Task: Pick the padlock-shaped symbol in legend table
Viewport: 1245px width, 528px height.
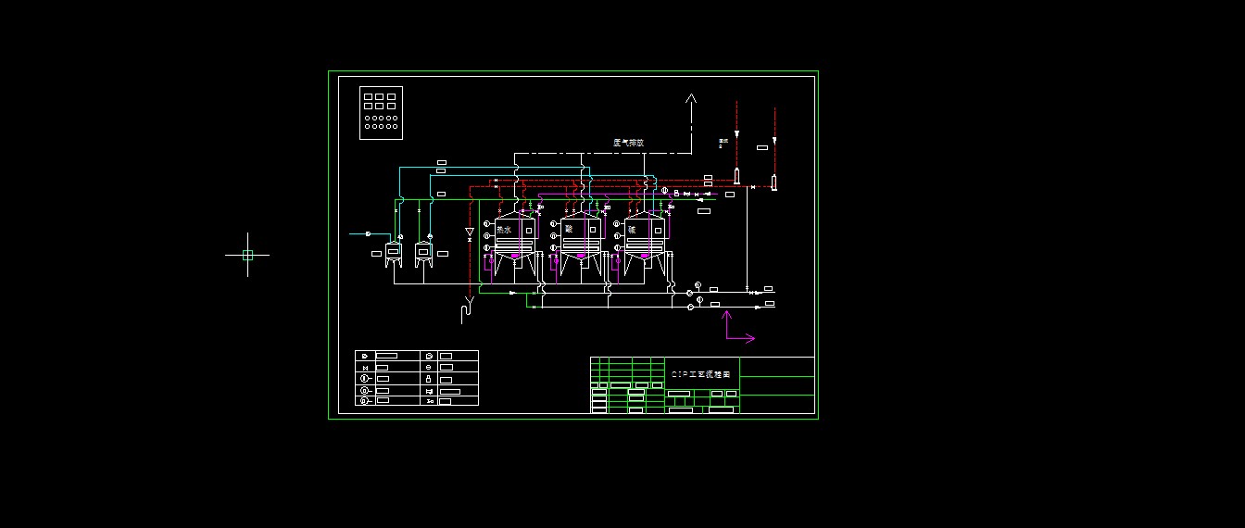Action: click(430, 378)
